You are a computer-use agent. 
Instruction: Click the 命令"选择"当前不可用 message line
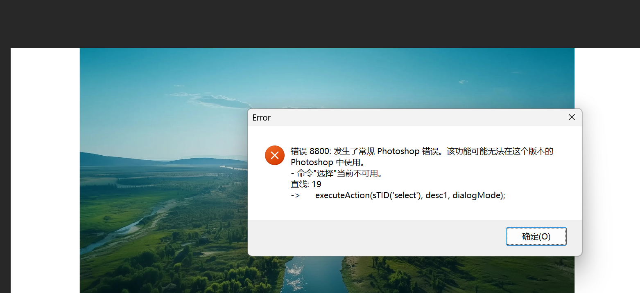[337, 173]
